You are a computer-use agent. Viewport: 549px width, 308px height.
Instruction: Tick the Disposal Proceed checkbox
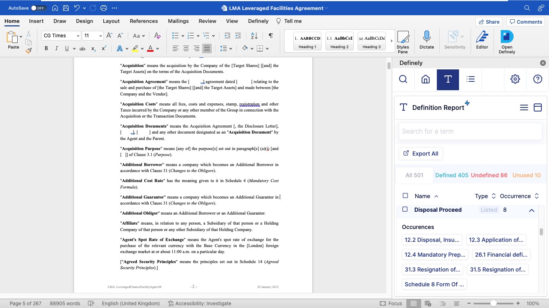click(405, 209)
